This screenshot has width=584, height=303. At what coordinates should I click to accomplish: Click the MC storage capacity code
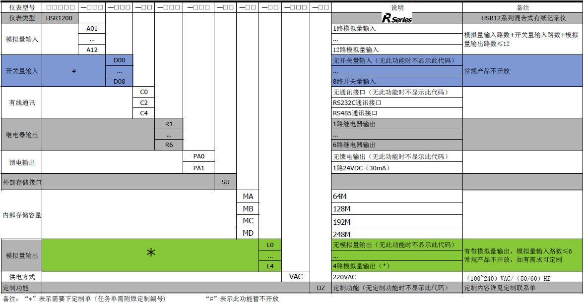[248, 221]
